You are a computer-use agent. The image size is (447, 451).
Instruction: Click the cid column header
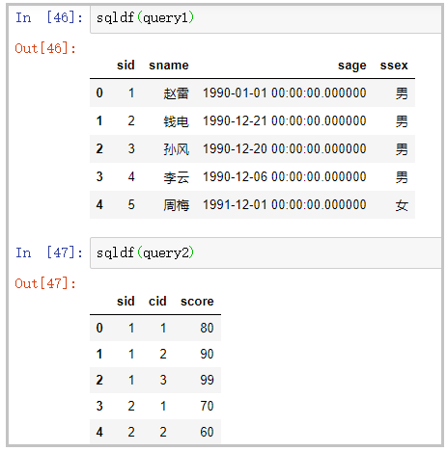pyautogui.click(x=157, y=302)
